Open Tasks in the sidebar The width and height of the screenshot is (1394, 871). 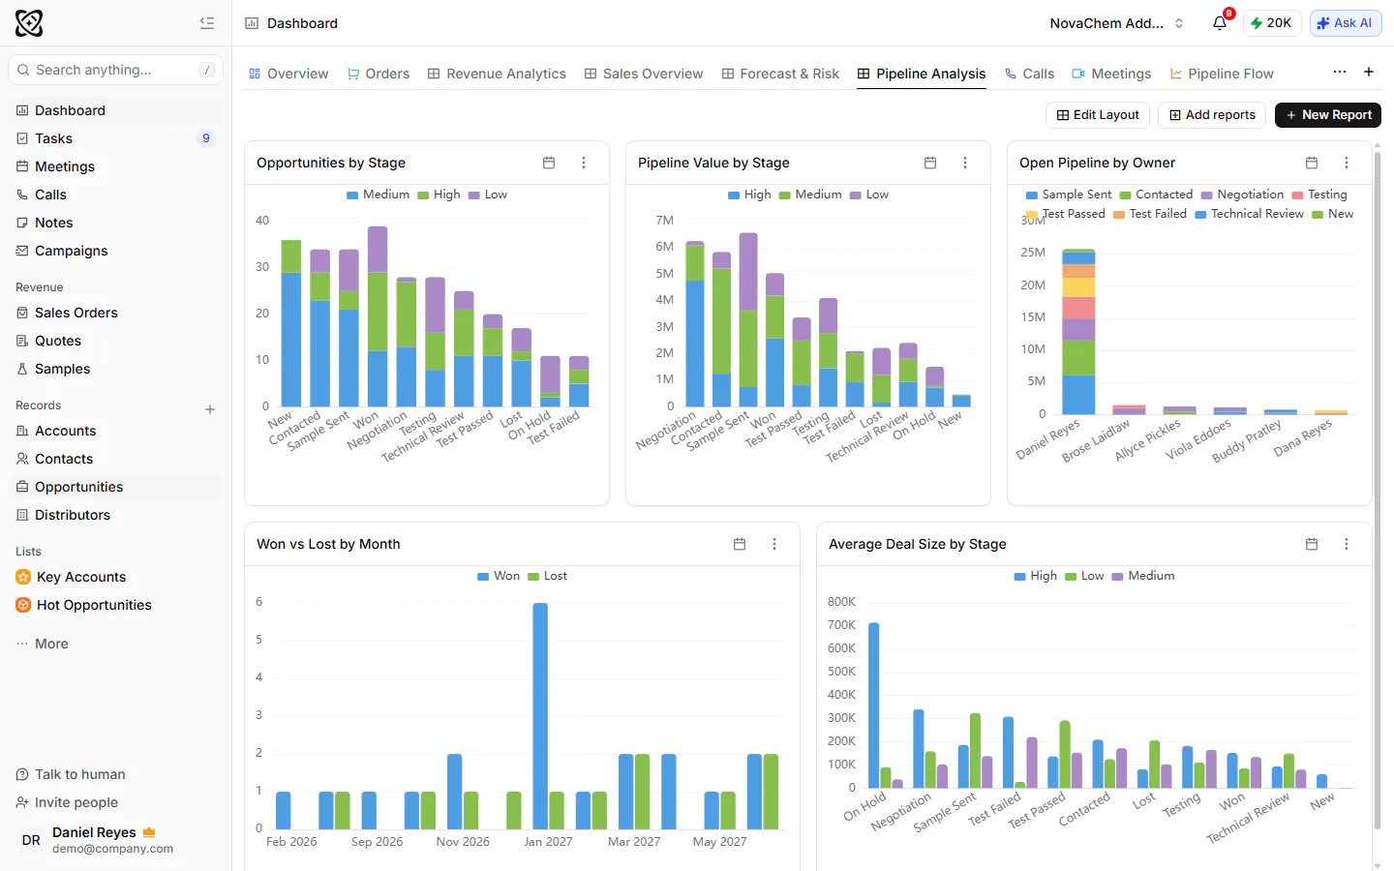[115, 138]
